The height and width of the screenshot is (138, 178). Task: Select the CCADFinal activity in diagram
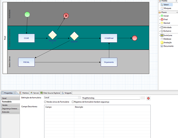click(x=109, y=38)
